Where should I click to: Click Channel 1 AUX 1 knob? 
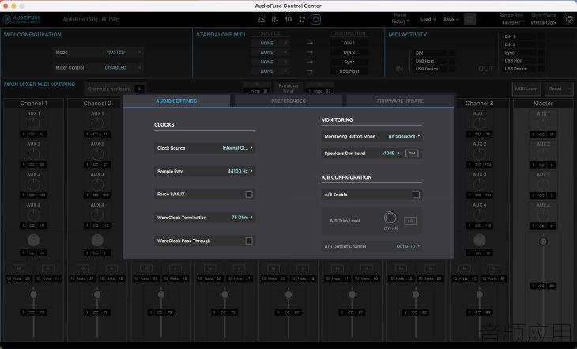tap(33, 123)
